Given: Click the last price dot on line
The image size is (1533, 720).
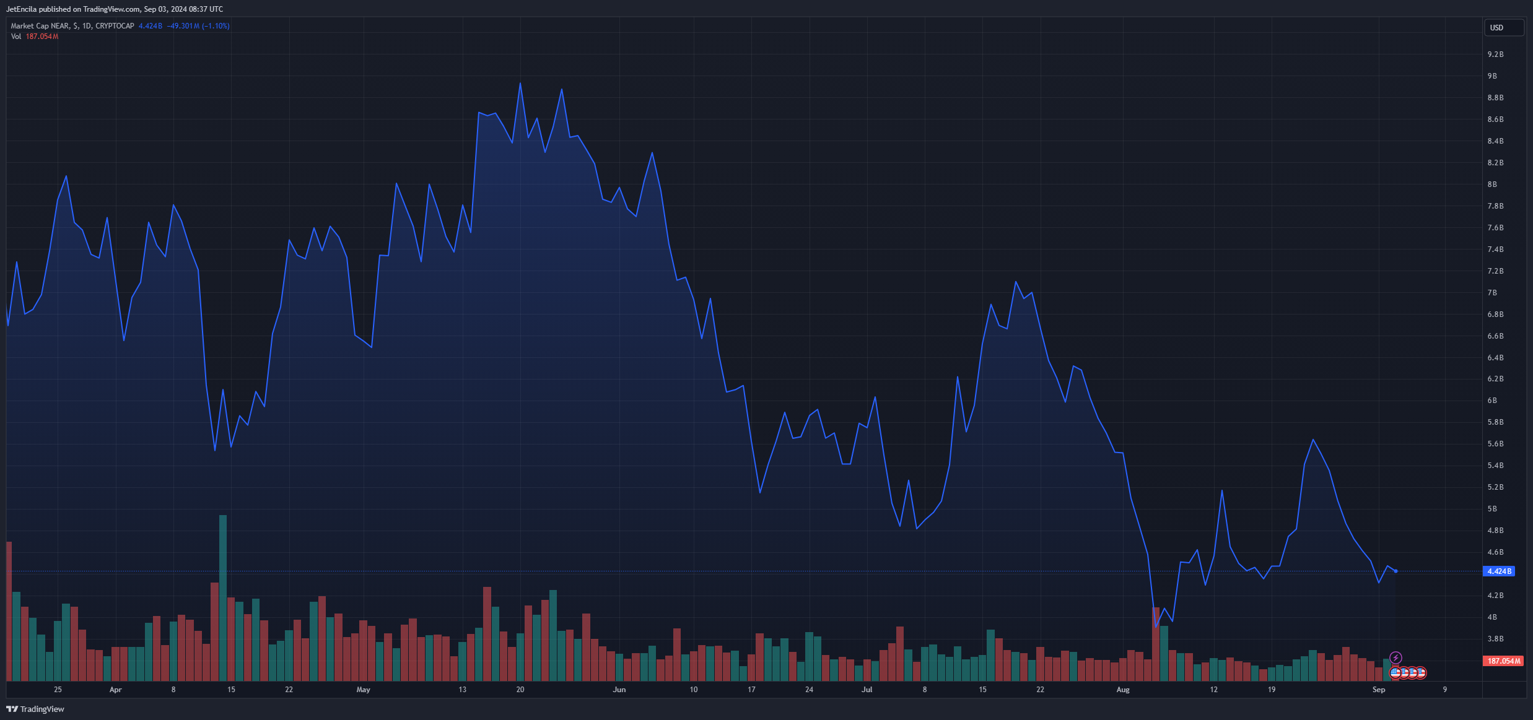Looking at the screenshot, I should [1395, 571].
